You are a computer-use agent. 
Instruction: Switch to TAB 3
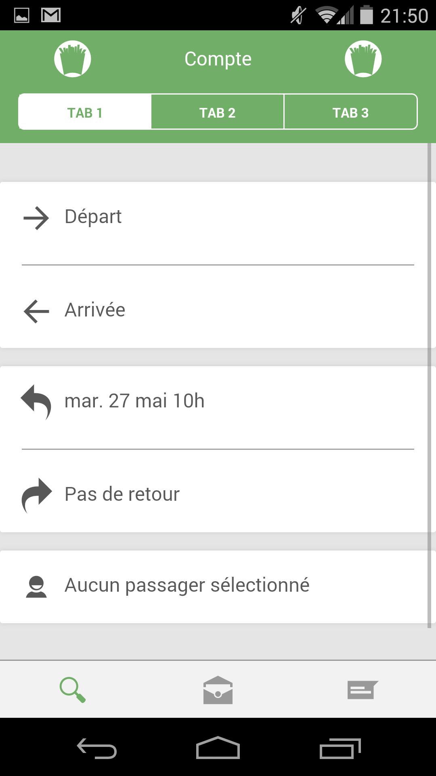click(x=350, y=112)
